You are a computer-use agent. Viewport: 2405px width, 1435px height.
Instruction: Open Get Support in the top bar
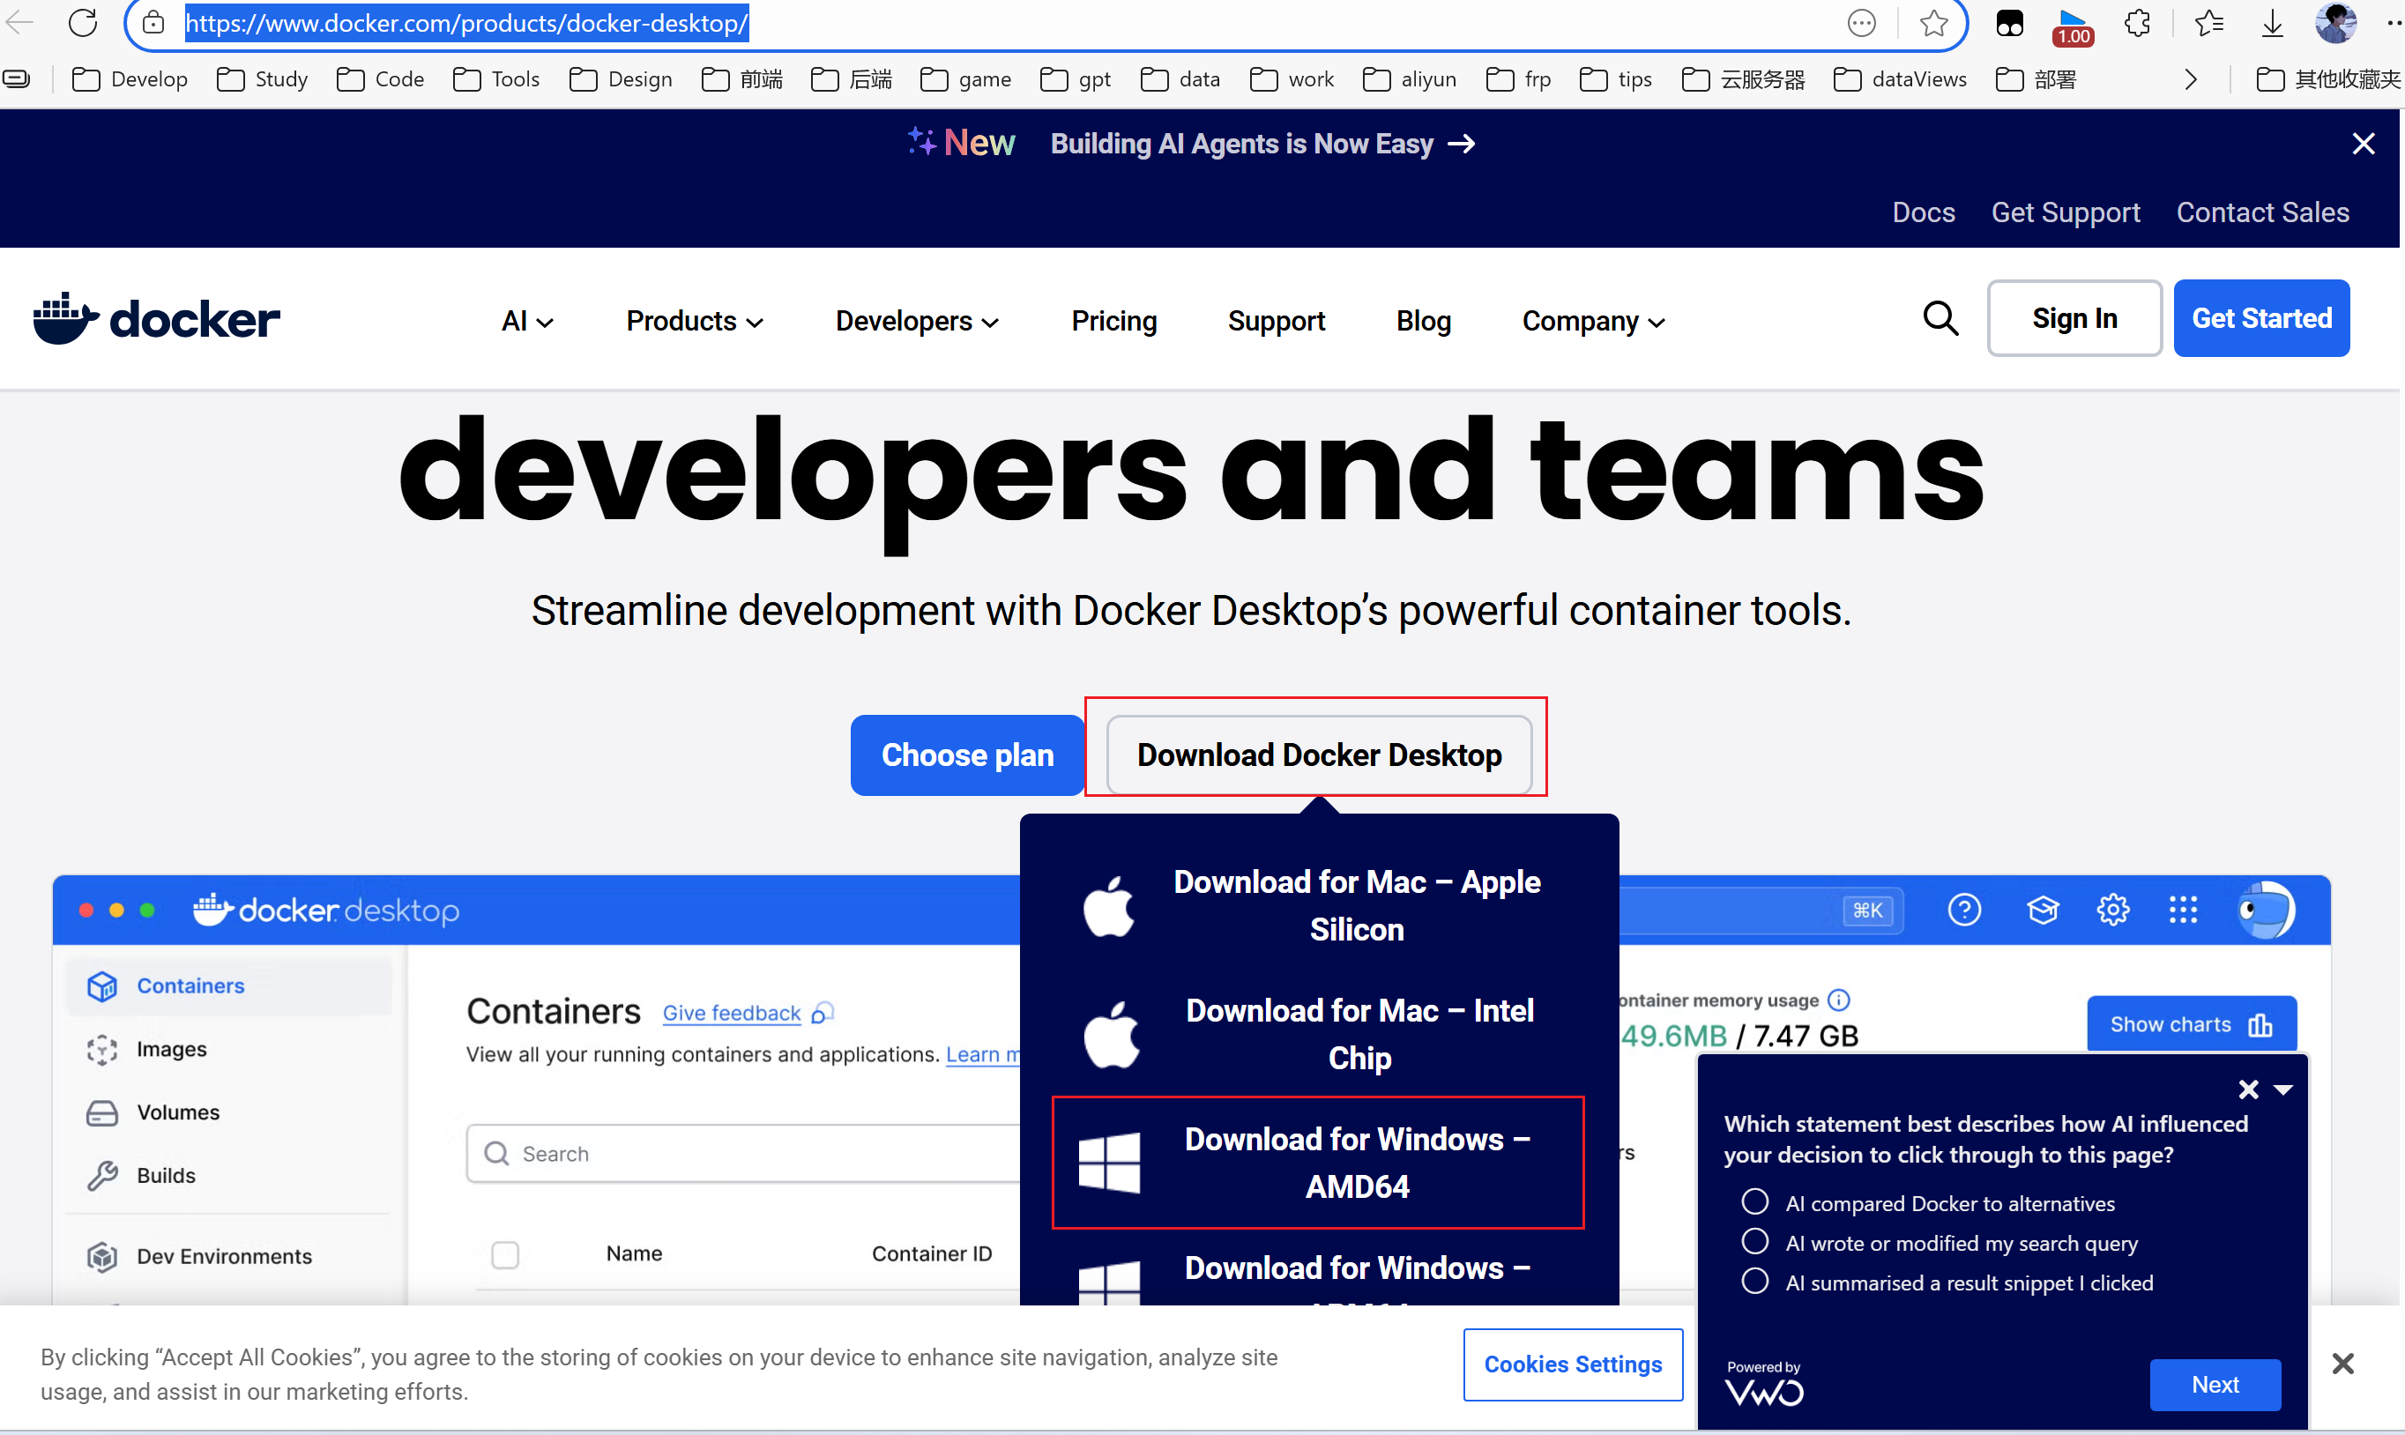click(x=2066, y=212)
